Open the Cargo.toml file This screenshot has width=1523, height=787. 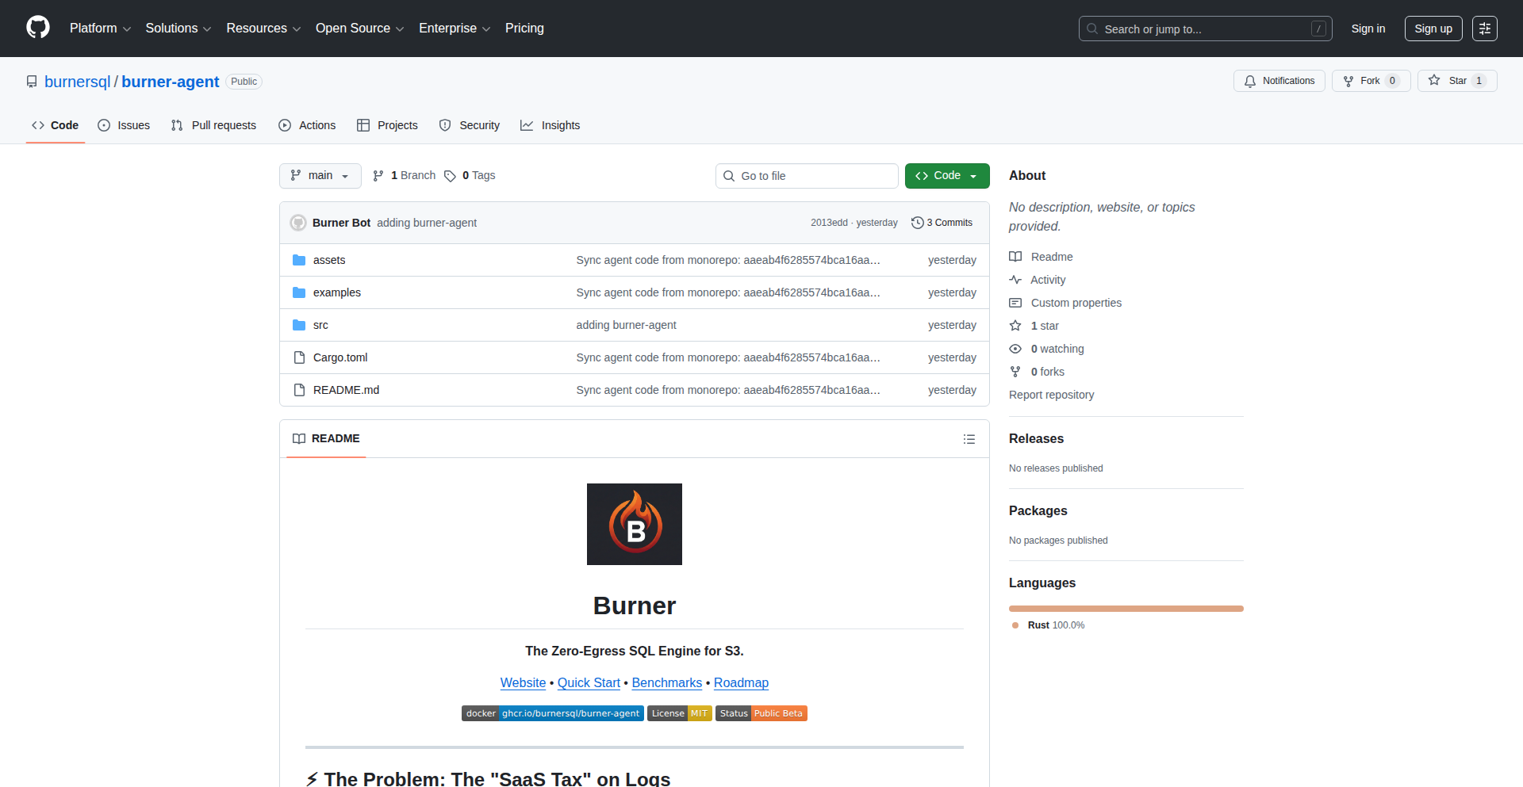click(x=340, y=357)
